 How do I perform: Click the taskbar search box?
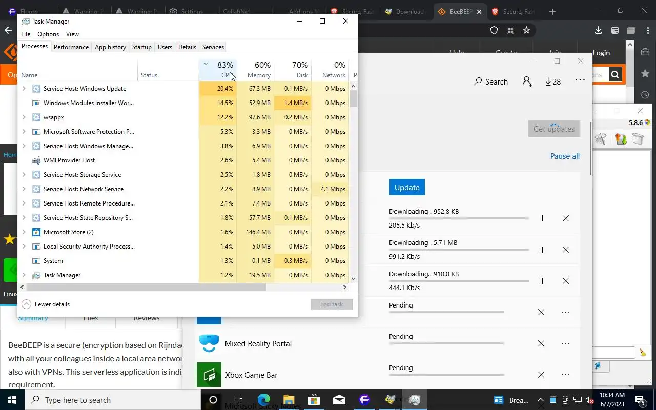coord(113,400)
